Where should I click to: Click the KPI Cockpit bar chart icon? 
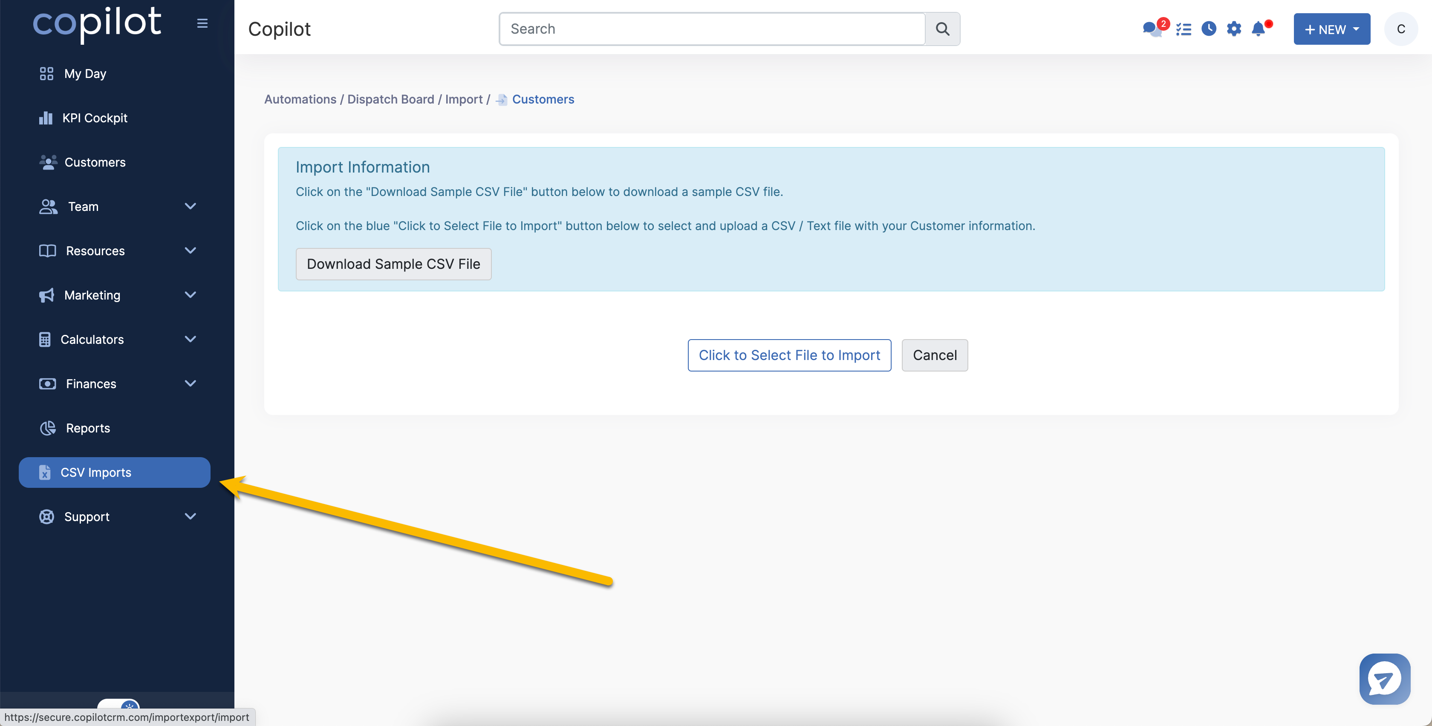[46, 118]
